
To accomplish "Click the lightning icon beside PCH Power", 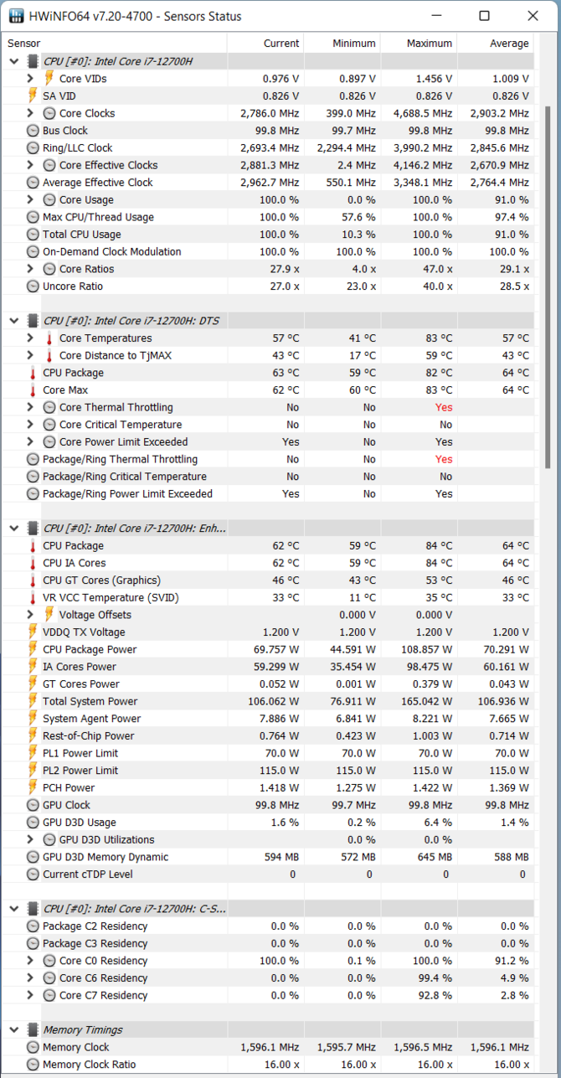I will (x=33, y=787).
